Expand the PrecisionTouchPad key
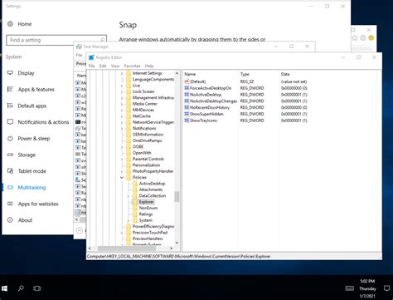Viewport: 393px width, 300px height. [122, 233]
